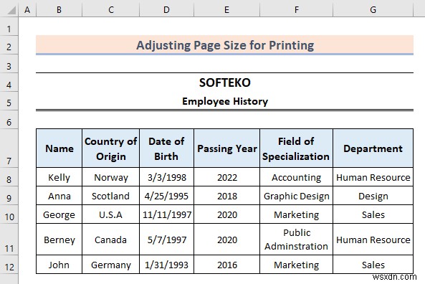Click passing year 2020 in Berney's row

pos(227,240)
